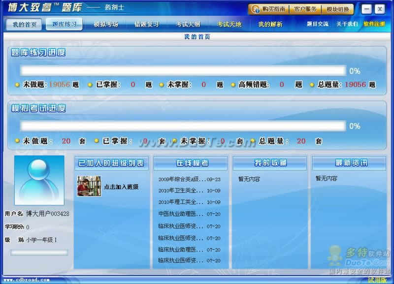The image size is (394, 284).
Task: Click the join-class photo thumbnail
Action: tap(89, 186)
